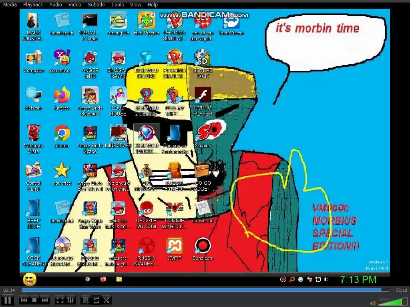Viewport: 410px width, 307px height.
Task: Stop the playback
Action: pyautogui.click(x=34, y=300)
